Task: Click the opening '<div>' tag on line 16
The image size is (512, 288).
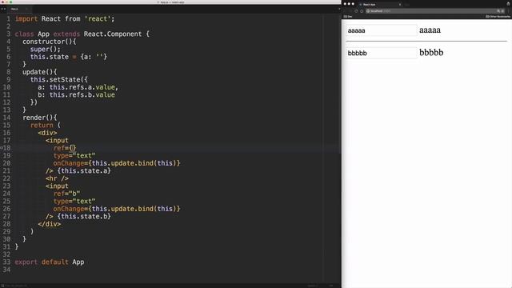Action: tap(47, 133)
